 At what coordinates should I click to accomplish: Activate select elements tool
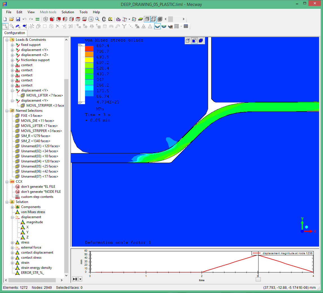[25, 26]
